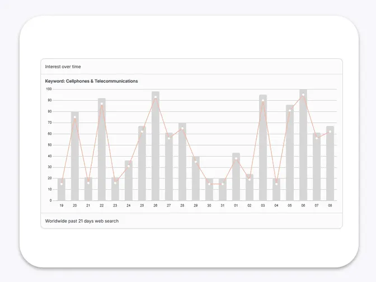The height and width of the screenshot is (282, 376).
Task: Click the bar for day 29
Action: coord(196,179)
